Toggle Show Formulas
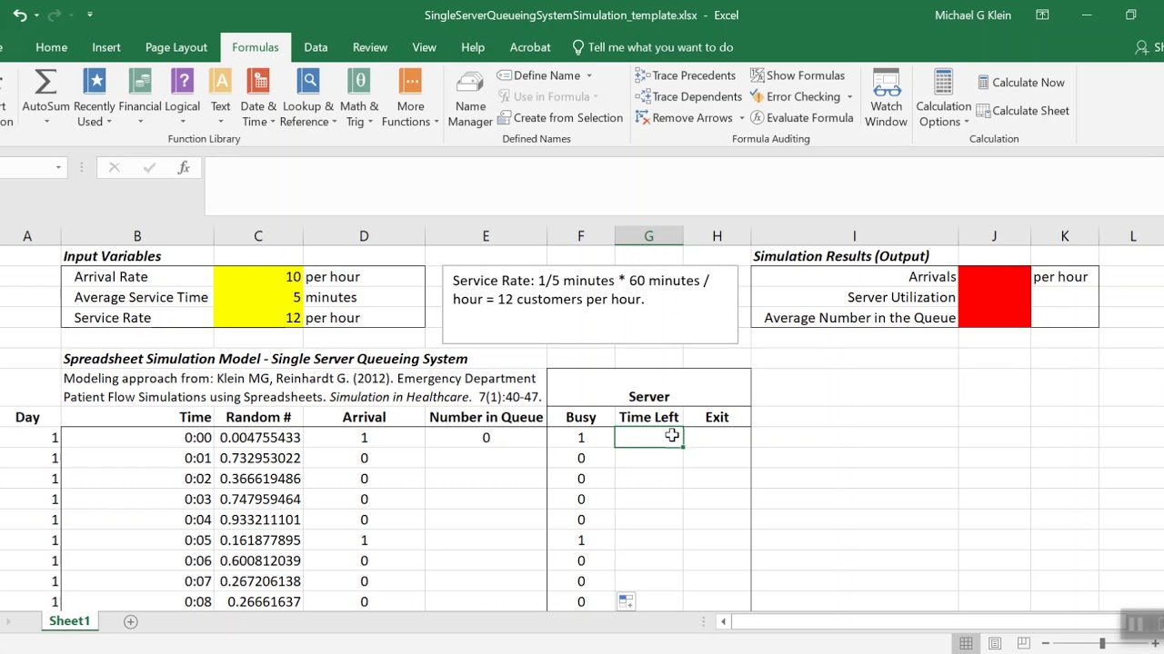Image resolution: width=1164 pixels, height=654 pixels. (798, 75)
